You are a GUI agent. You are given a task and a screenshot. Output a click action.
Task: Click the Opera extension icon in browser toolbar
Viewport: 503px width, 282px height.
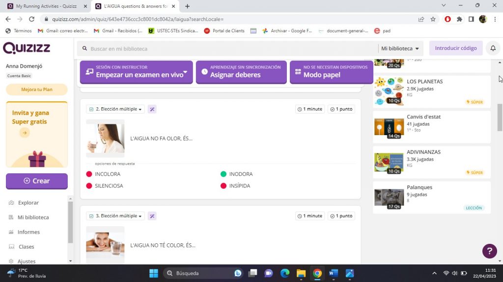[447, 19]
